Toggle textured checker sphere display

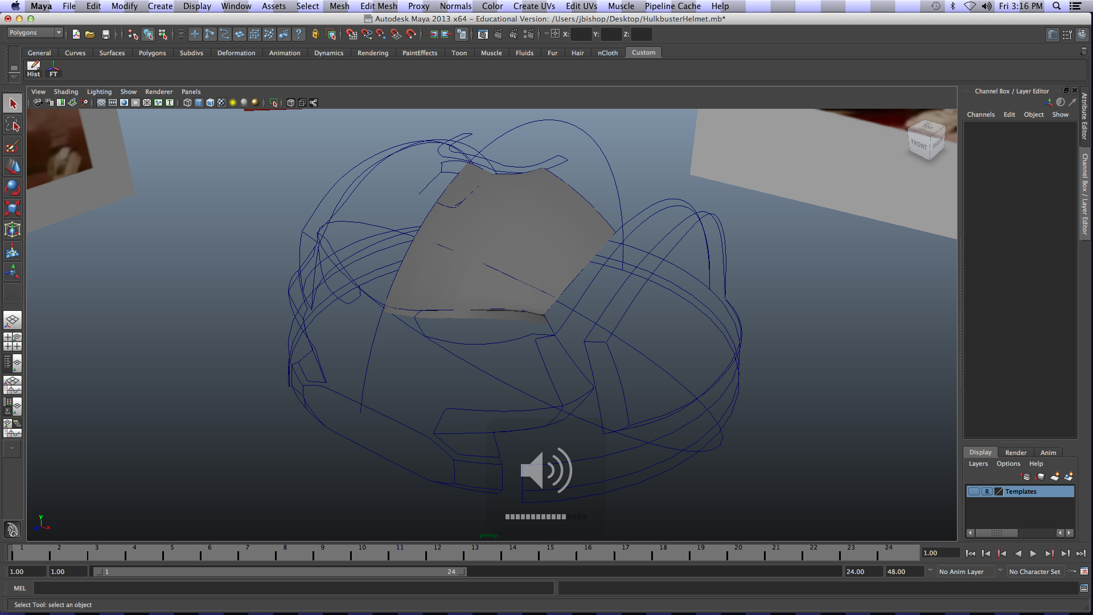(x=221, y=102)
